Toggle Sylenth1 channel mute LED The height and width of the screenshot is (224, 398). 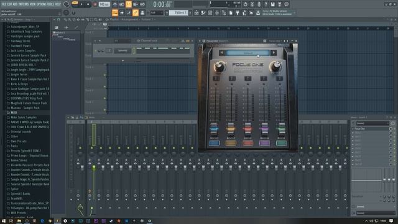pos(96,51)
